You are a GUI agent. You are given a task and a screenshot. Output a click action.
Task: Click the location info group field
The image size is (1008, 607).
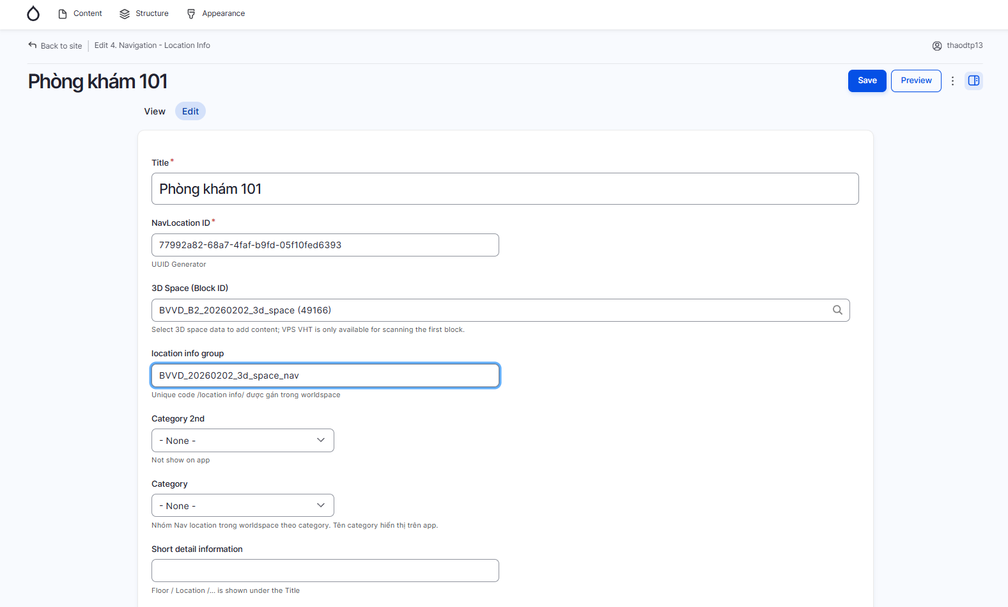(x=325, y=375)
